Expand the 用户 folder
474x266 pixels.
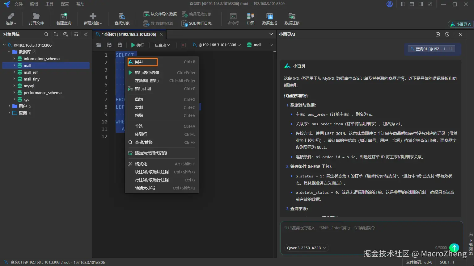point(9,106)
